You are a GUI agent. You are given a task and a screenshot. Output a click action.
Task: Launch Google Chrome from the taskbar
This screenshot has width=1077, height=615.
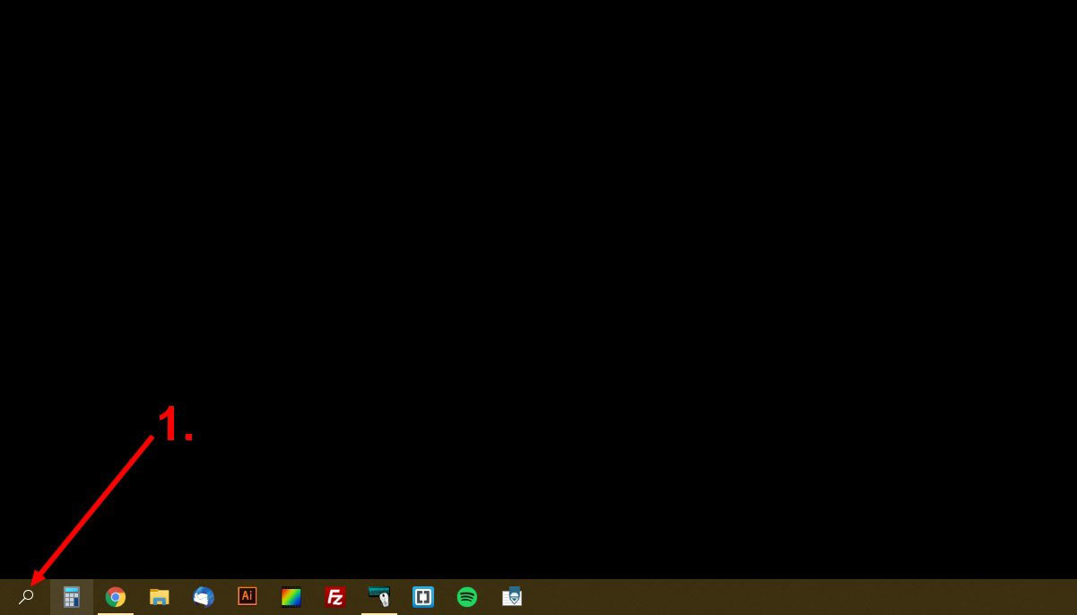click(x=116, y=597)
